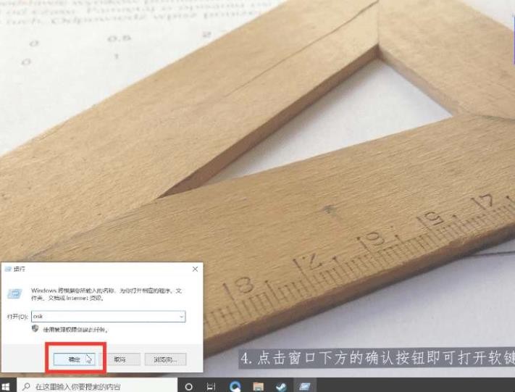Click the 运行 title bar text
This screenshot has width=515, height=392.
click(x=20, y=269)
